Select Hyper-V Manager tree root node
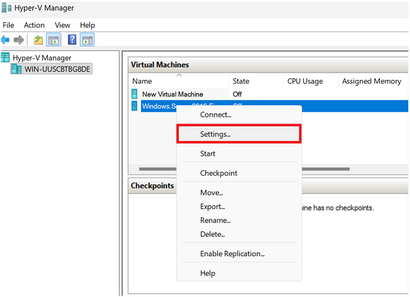This screenshot has height=297, width=410. [x=42, y=58]
